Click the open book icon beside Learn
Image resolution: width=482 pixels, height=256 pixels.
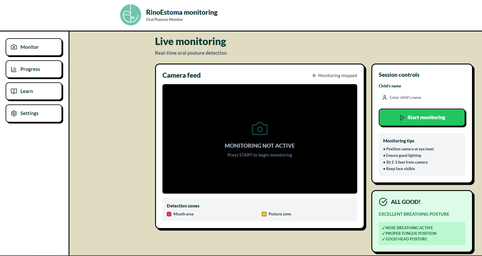(14, 91)
